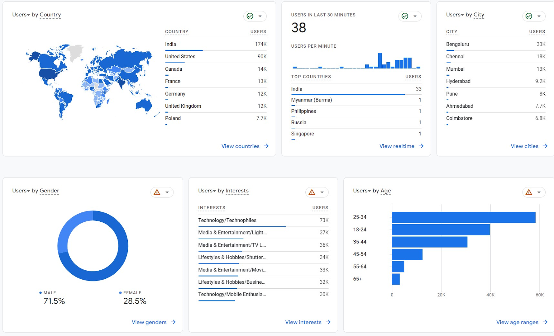This screenshot has height=336, width=554.
Task: Expand the status caret on Users by City card
Action: point(539,16)
